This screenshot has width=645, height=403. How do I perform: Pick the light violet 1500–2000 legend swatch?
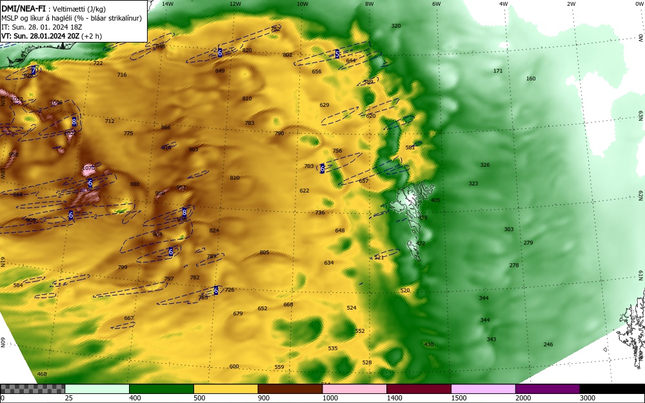483,389
